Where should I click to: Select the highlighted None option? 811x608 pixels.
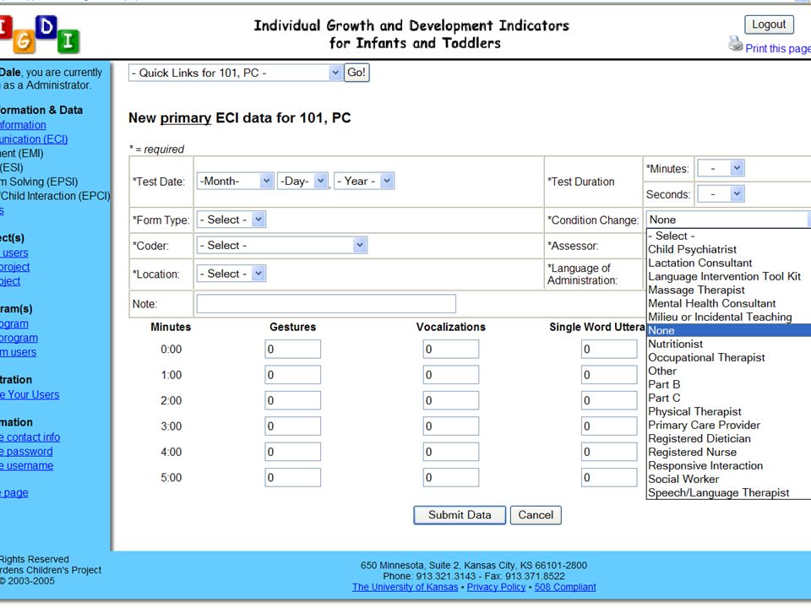pyautogui.click(x=729, y=330)
